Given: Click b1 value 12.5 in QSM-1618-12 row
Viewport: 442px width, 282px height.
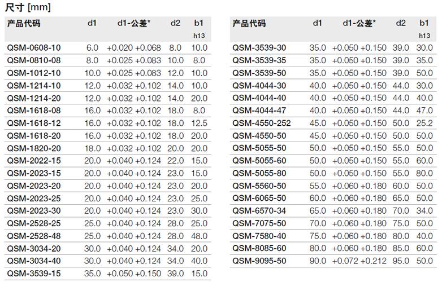Looking at the screenshot, I should (200, 123).
